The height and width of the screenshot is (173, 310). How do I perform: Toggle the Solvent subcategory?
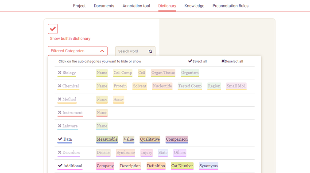coord(139,86)
